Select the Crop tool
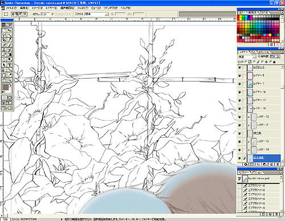The image size is (285, 221). (x=4, y=40)
